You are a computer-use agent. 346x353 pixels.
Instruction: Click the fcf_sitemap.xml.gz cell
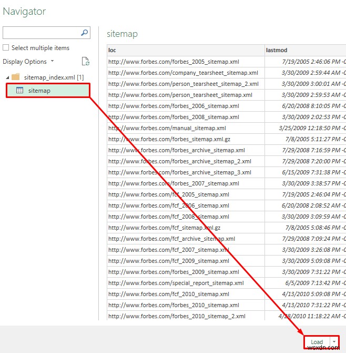coord(186,228)
